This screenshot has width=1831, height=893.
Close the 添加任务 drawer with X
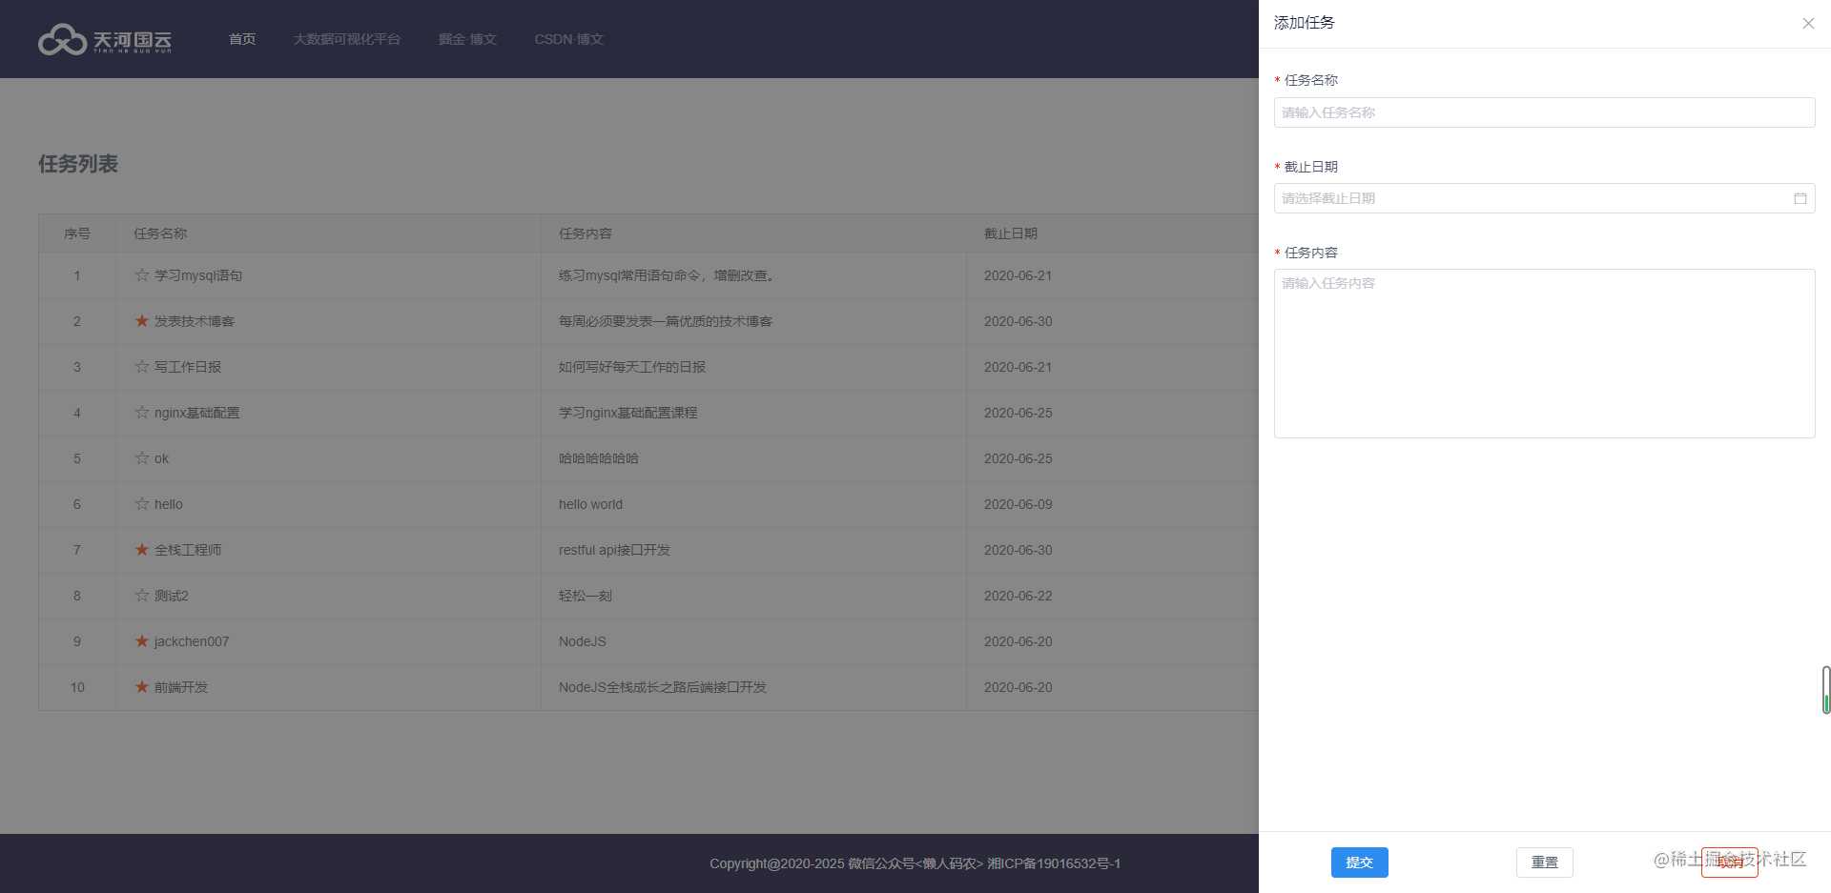[x=1808, y=23]
